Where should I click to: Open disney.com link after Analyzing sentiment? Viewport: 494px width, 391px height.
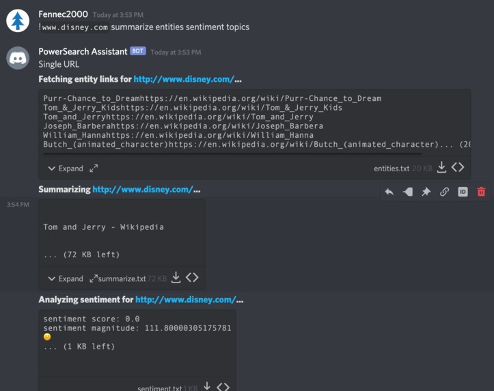coord(185,300)
